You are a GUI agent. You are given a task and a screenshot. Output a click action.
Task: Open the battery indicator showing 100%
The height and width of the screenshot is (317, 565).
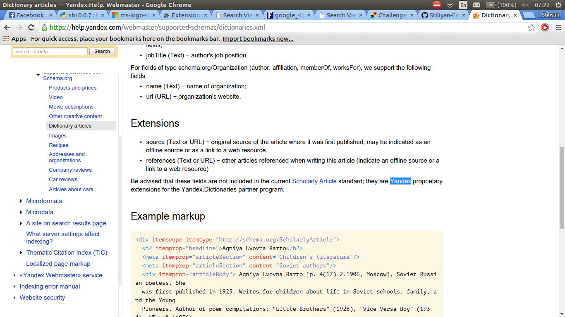click(501, 5)
